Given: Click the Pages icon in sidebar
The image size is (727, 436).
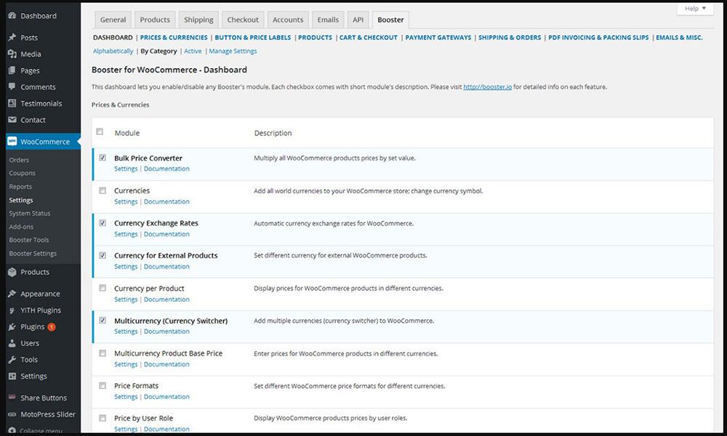Looking at the screenshot, I should coord(12,70).
